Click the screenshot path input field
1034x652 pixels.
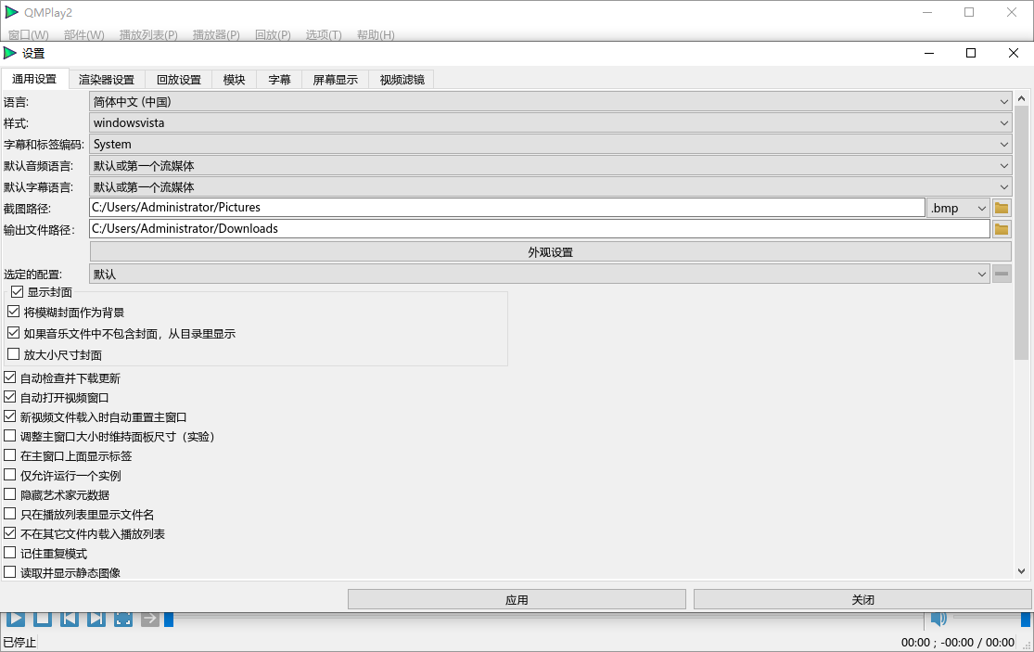[x=507, y=207]
